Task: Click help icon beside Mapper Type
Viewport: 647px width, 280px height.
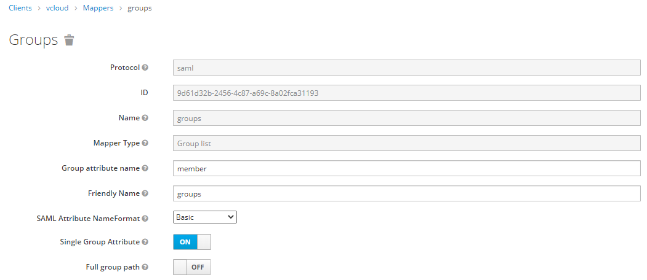Action: click(x=145, y=143)
